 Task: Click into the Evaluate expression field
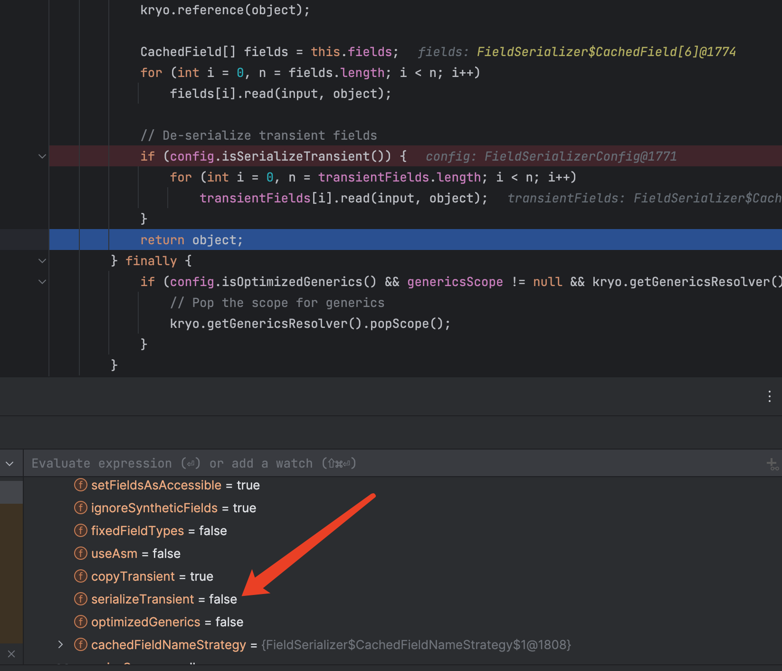[x=380, y=463]
